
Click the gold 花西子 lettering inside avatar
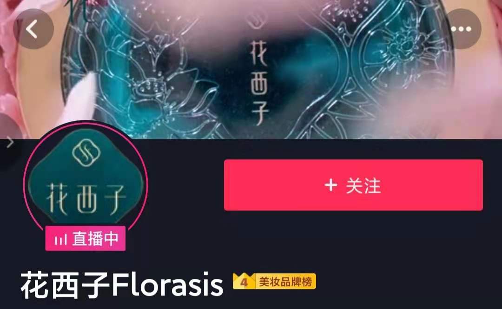(x=86, y=198)
